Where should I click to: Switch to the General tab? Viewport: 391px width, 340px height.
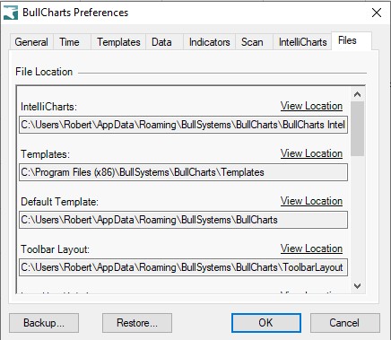click(31, 42)
